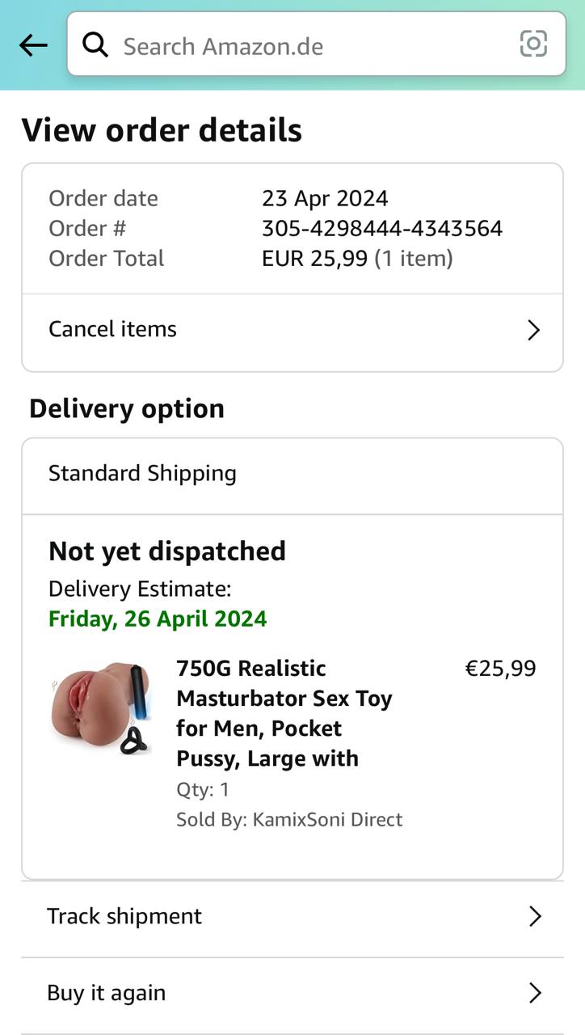
Task: Click the chevron next to Track shipment
Action: tap(534, 916)
